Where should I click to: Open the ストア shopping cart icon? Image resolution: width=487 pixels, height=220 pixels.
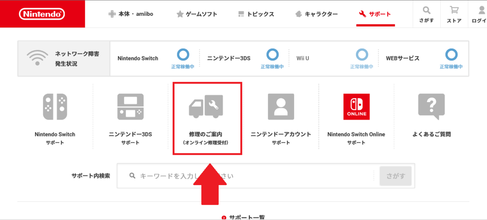tap(454, 10)
